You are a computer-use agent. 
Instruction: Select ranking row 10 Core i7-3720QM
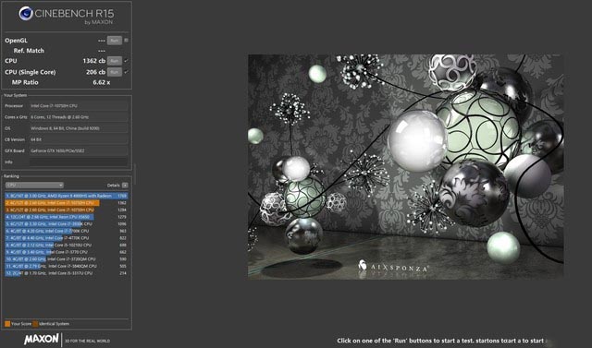coord(66,259)
